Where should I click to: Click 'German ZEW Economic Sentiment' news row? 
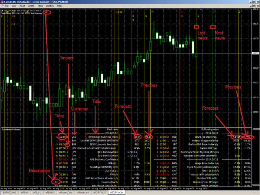(99, 141)
